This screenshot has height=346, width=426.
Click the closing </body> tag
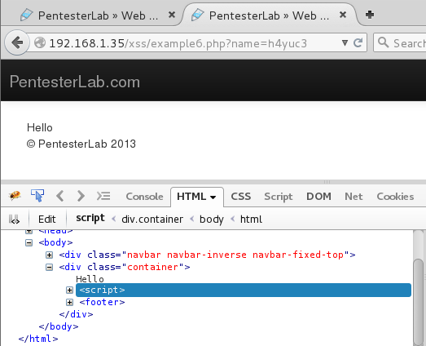pos(59,326)
